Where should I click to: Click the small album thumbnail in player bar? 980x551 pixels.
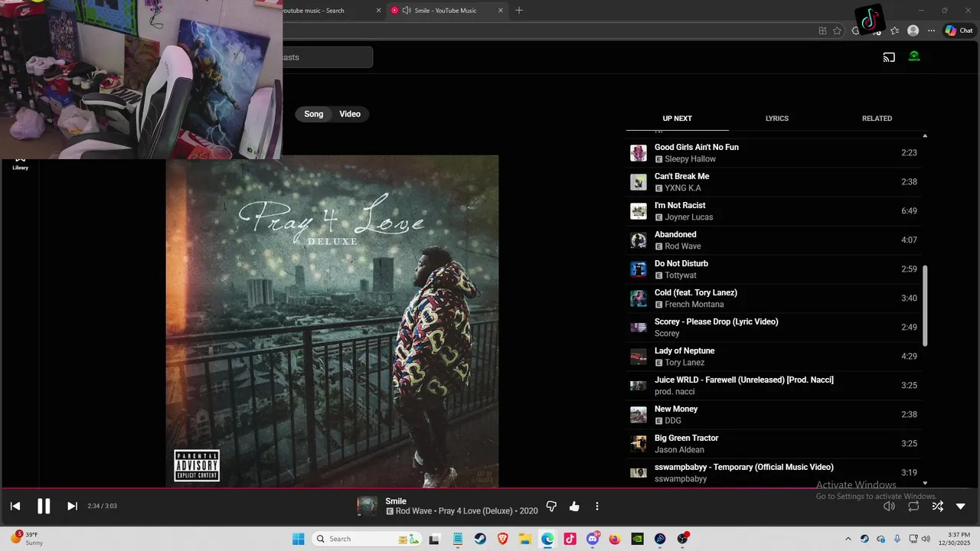(367, 506)
